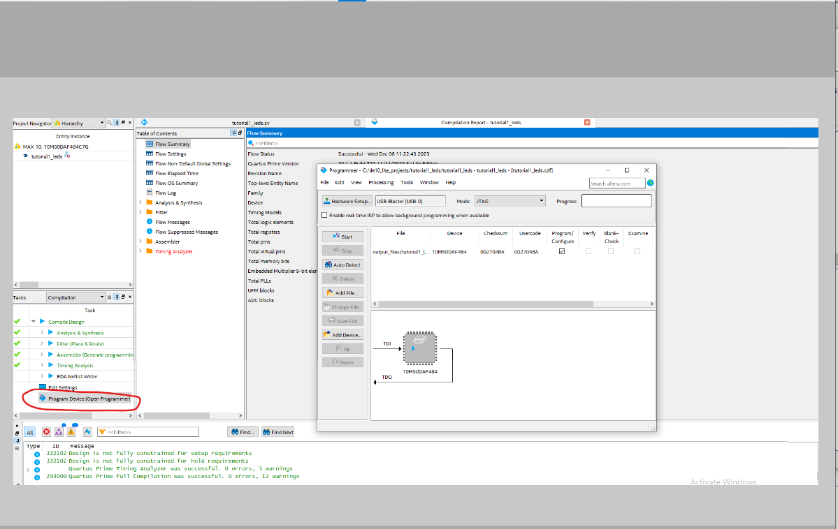Collapse the Compile Design task

33,321
